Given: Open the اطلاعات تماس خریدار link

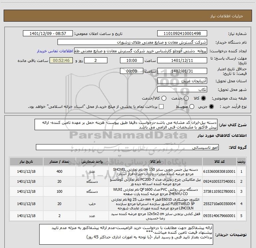Looking at the screenshot, I should pyautogui.click(x=55, y=51).
